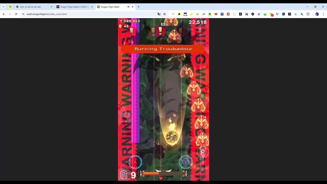Viewport: 327px width, 184px height.
Task: Click the gold coin counter showing 48
Action: click(124, 26)
